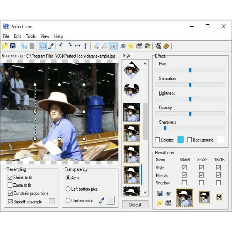Enable Shadow checkbox for 16x16
232x232 pixels.
pyautogui.click(x=219, y=183)
